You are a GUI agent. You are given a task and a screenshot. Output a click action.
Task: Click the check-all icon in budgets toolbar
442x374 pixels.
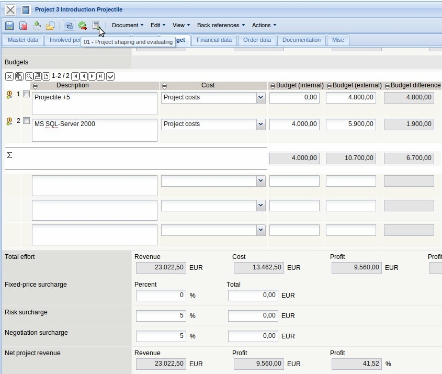coord(110,76)
